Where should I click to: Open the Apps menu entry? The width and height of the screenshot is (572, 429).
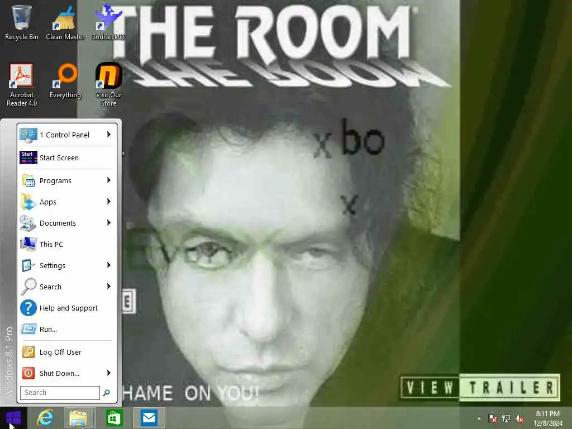coord(67,202)
